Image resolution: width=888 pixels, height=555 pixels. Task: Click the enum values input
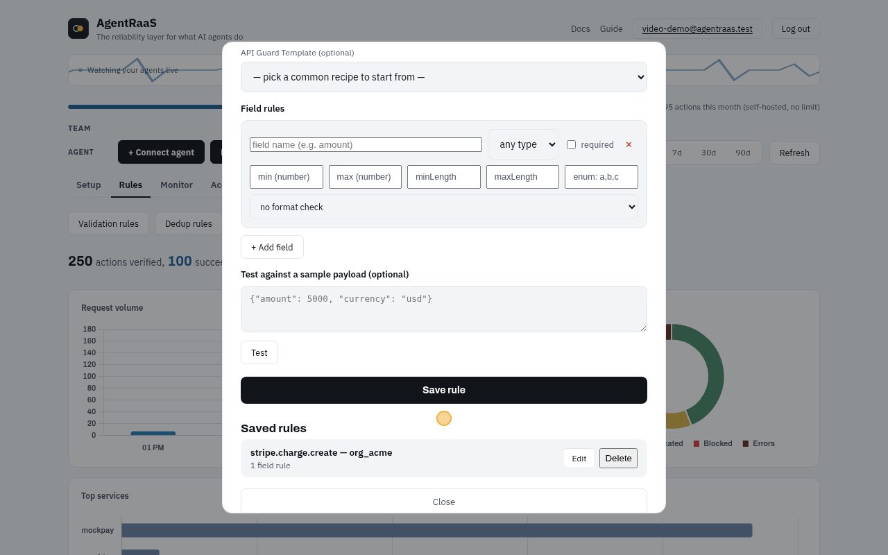pos(601,177)
